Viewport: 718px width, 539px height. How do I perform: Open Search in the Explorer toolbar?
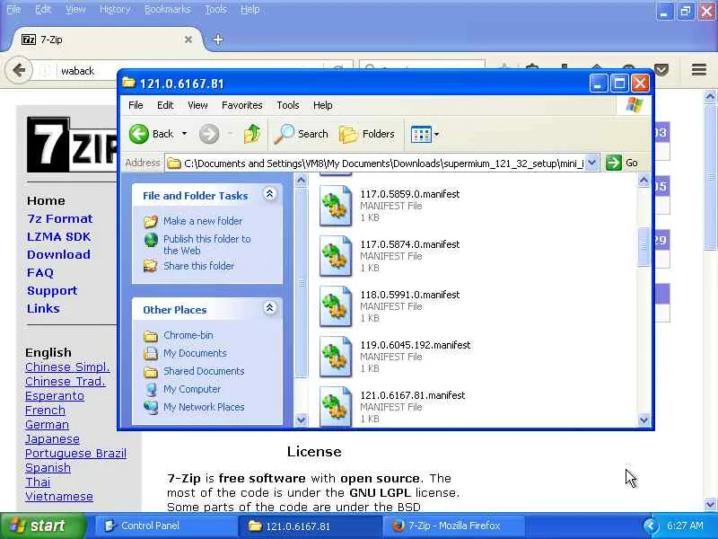[x=301, y=134]
